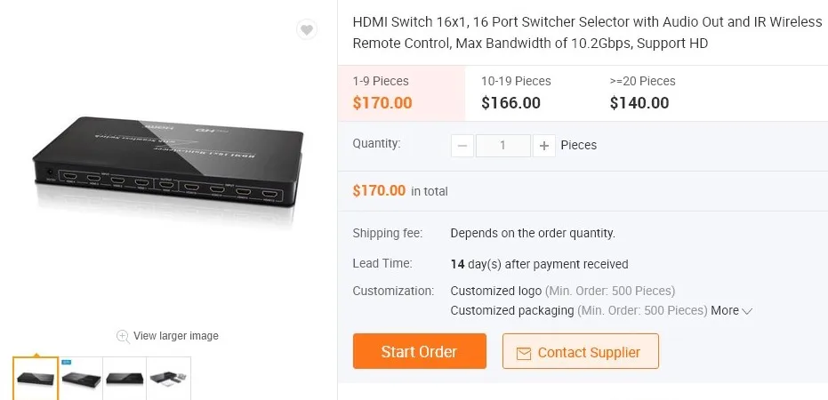Click the heart favorite icon

coord(306,30)
